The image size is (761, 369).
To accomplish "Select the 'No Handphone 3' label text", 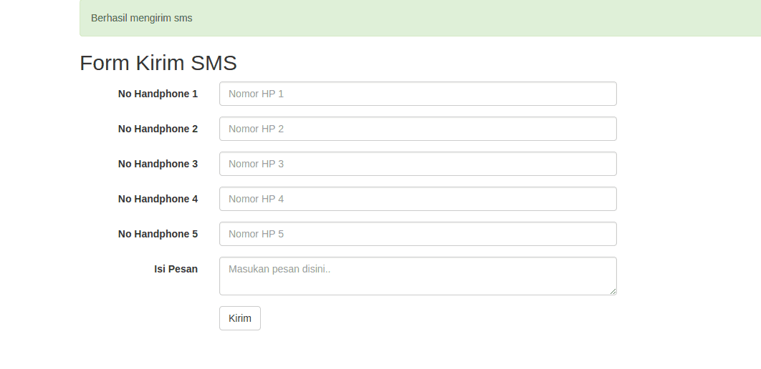I will [x=158, y=164].
